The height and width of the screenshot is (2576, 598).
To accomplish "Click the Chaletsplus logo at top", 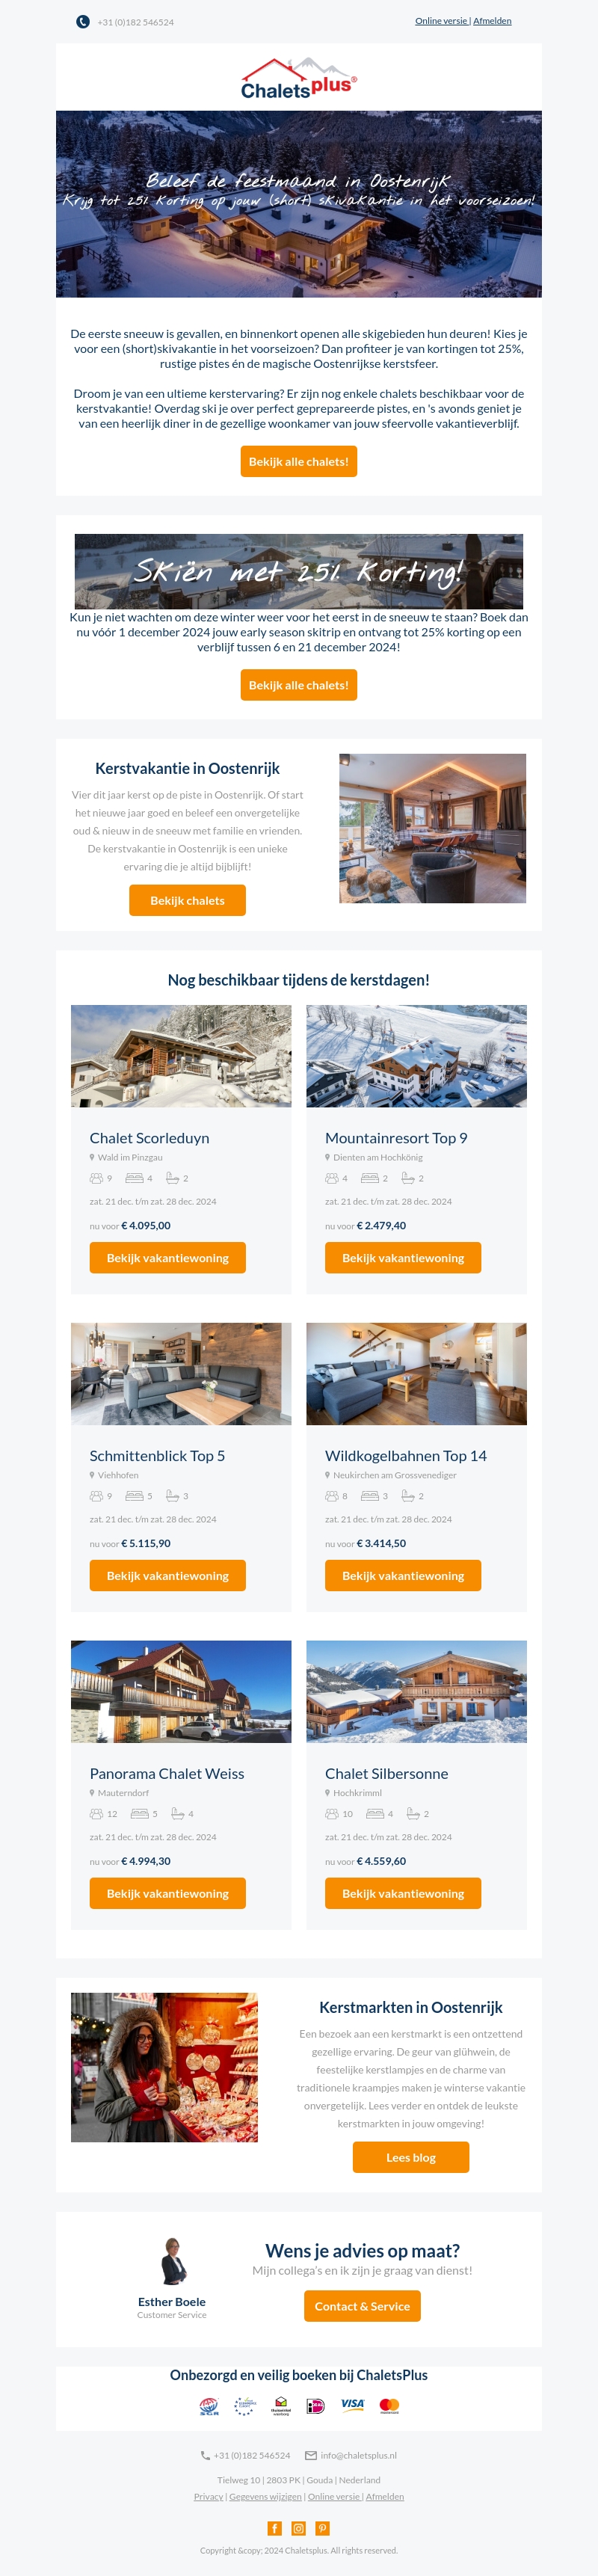I will coord(299,78).
